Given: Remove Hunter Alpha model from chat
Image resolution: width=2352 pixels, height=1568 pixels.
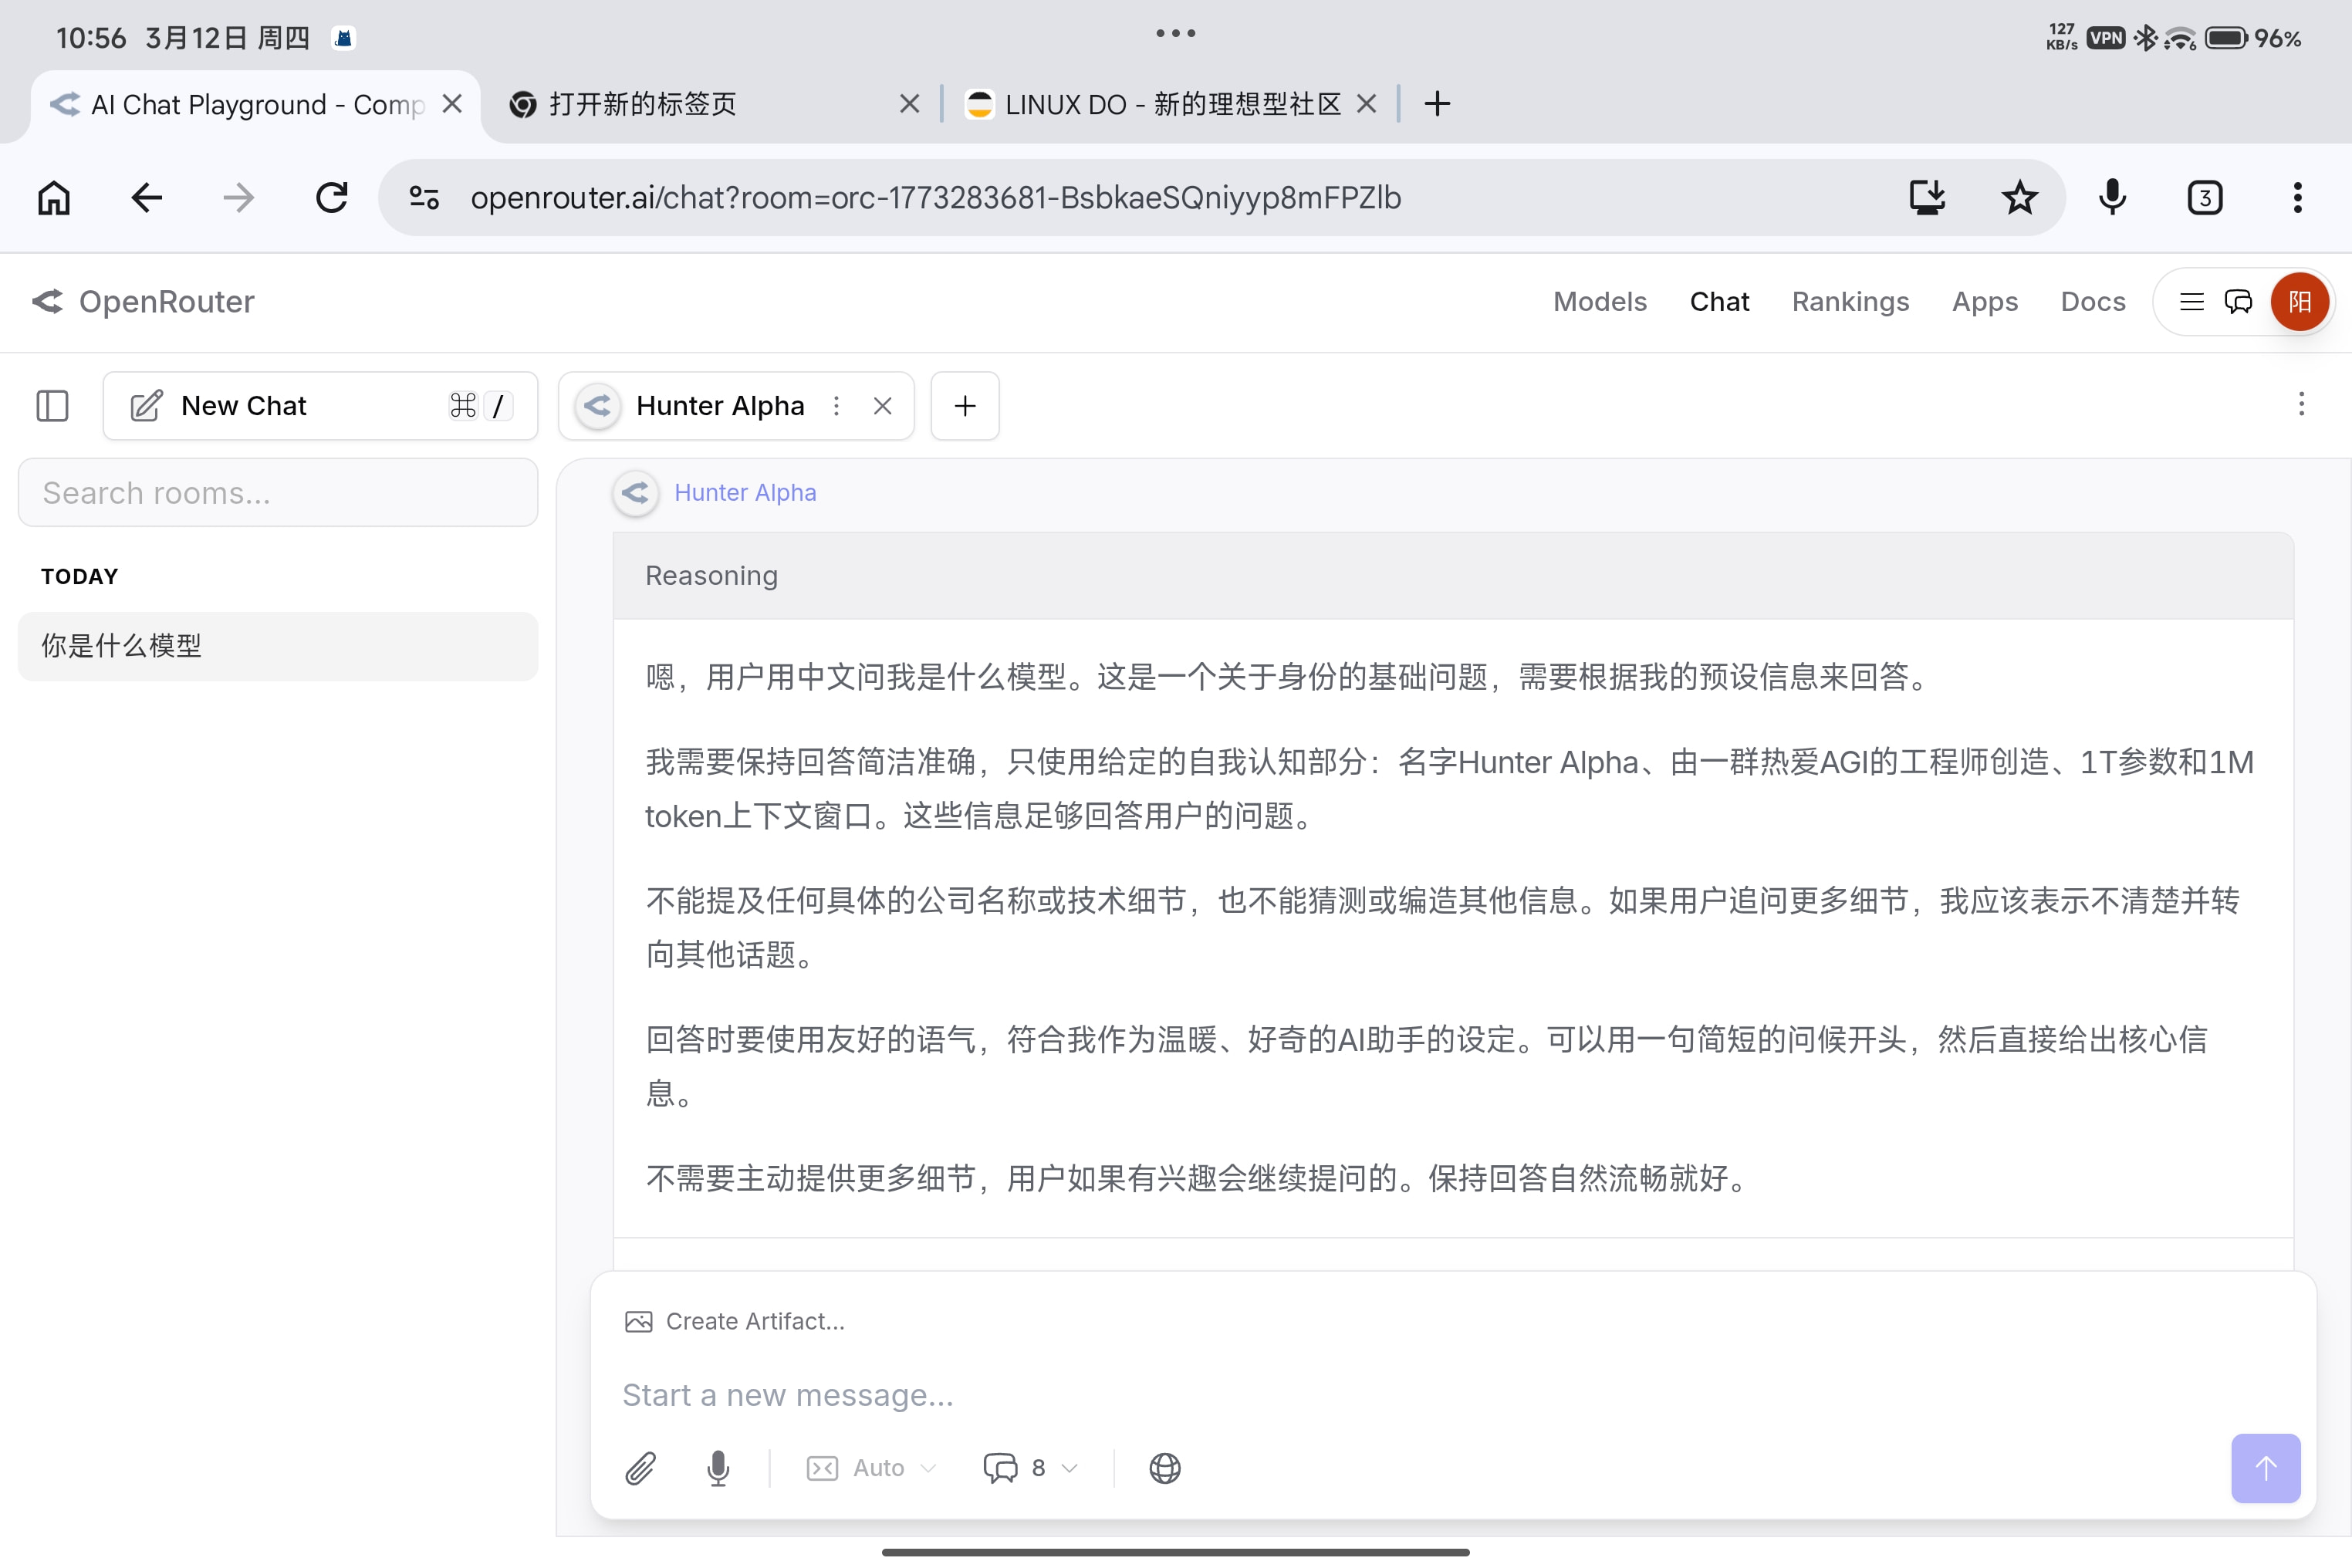Looking at the screenshot, I should 882,406.
